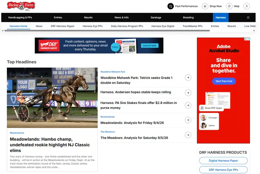Click arrow next to PA Sire Stakes headline

(188, 105)
